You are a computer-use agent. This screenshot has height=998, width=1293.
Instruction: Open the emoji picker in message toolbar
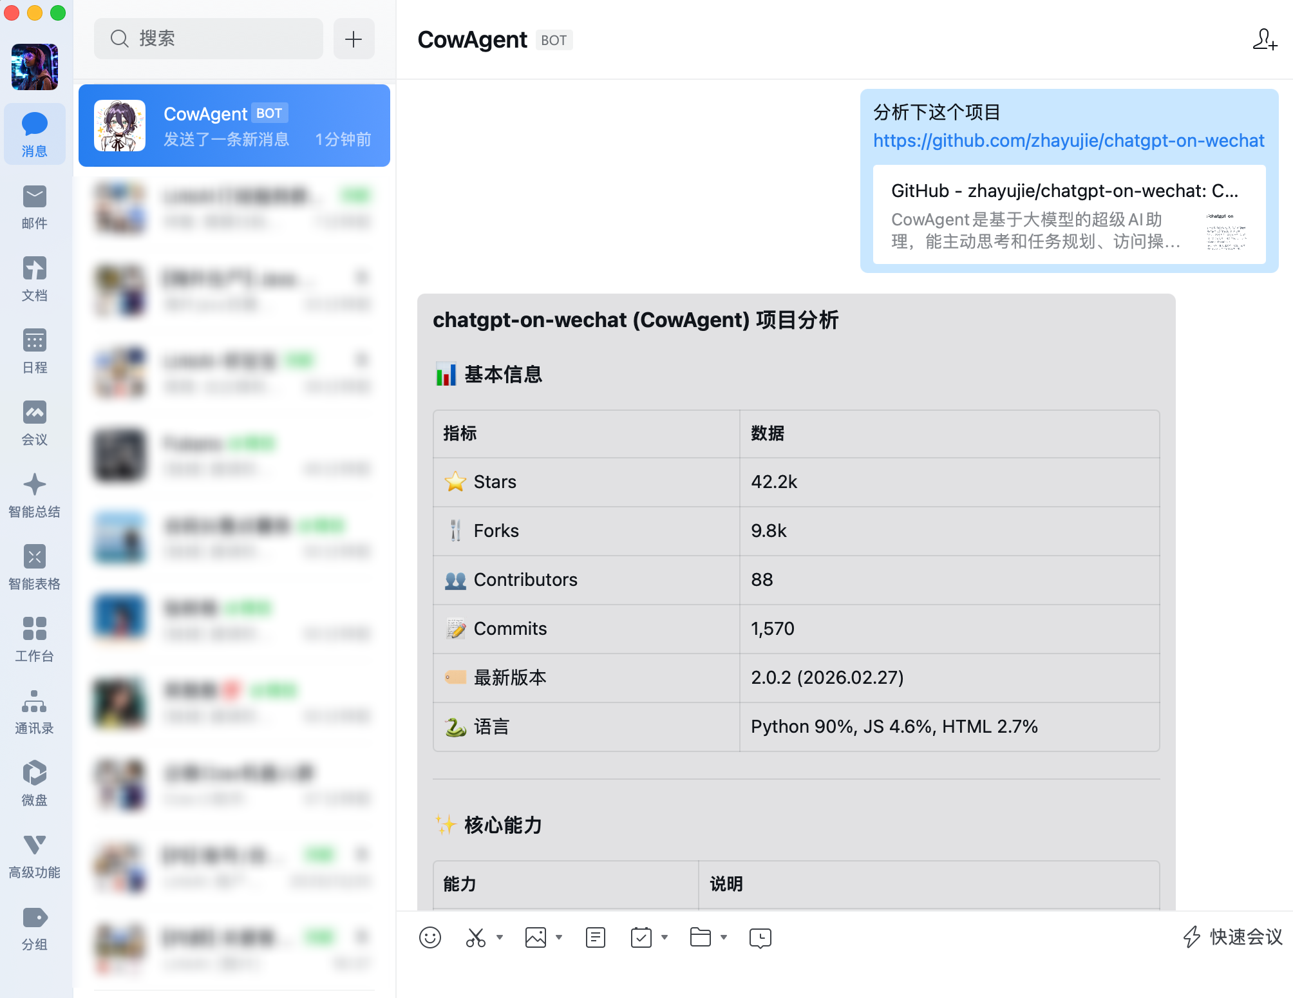[429, 937]
